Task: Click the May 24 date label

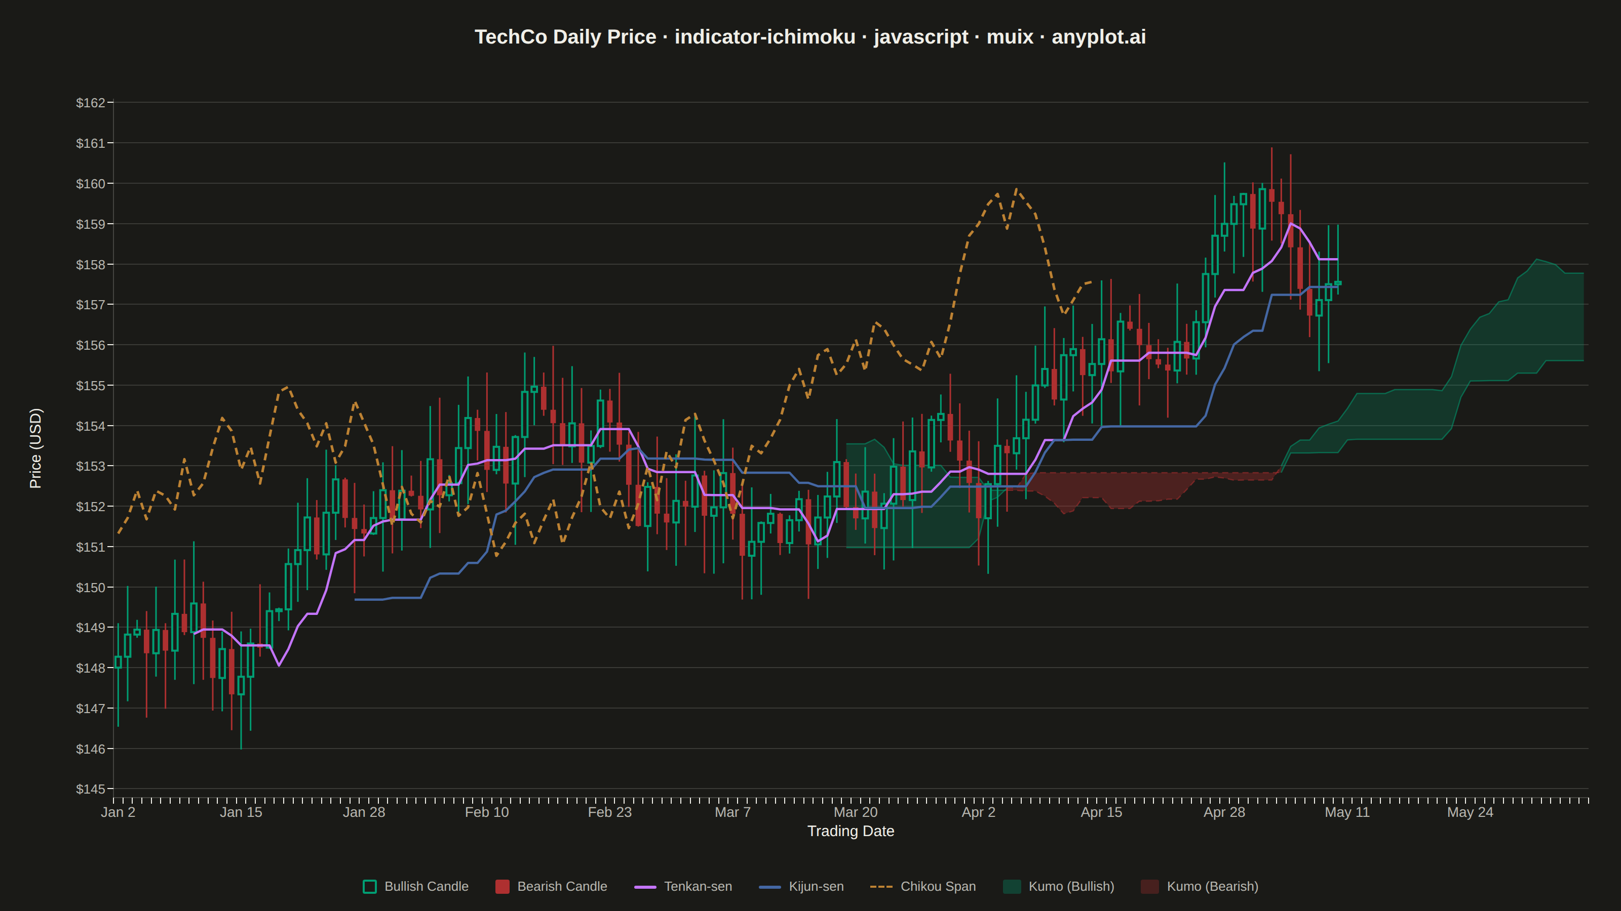Action: (x=1470, y=812)
